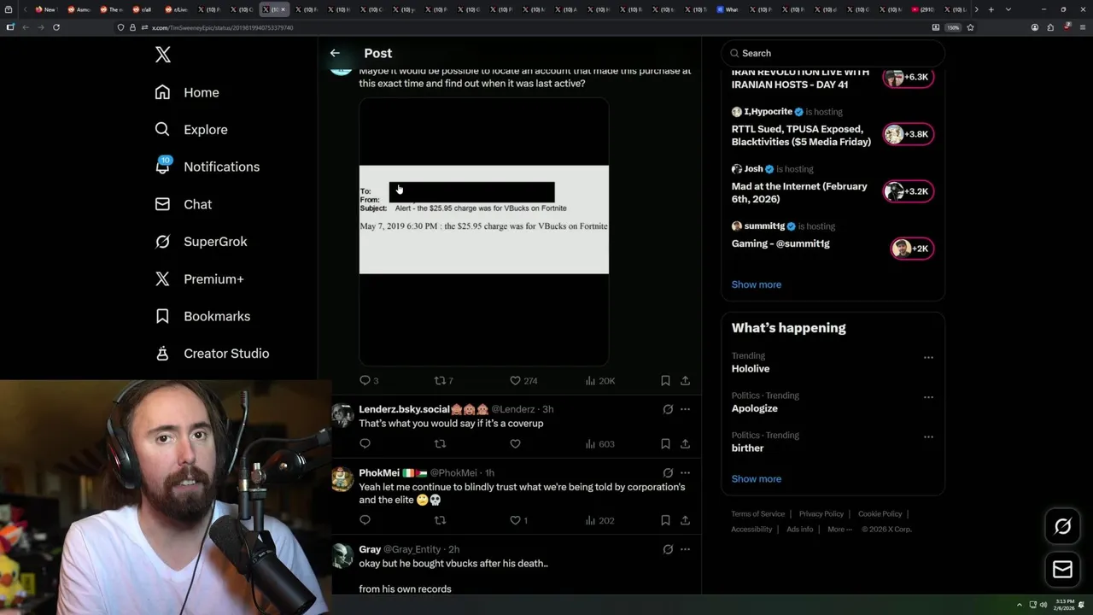This screenshot has width=1093, height=615.
Task: Open the attached email screenshot image
Action: click(483, 231)
